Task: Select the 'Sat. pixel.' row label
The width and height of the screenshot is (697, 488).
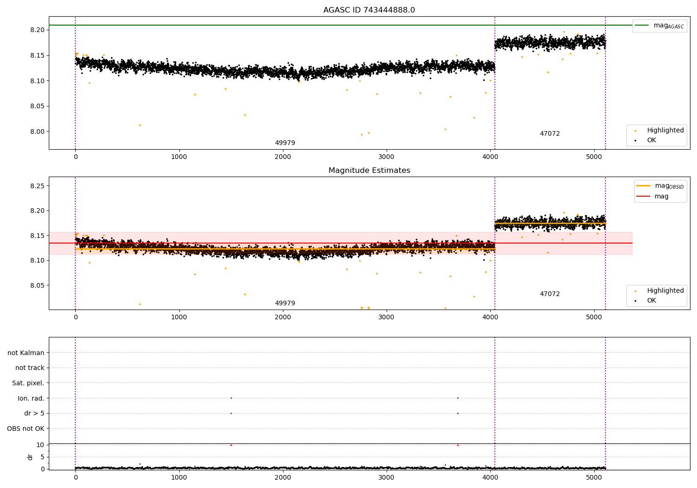Action: pos(28,383)
